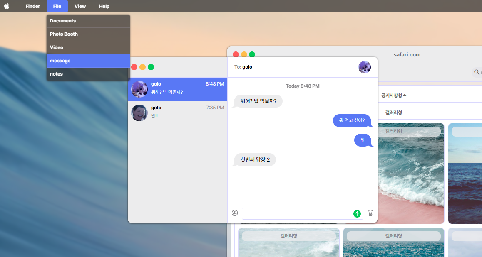Choose message from File menu
The image size is (482, 257).
88,61
